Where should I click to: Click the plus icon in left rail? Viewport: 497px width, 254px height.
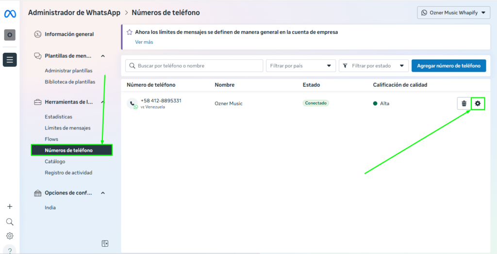click(10, 206)
